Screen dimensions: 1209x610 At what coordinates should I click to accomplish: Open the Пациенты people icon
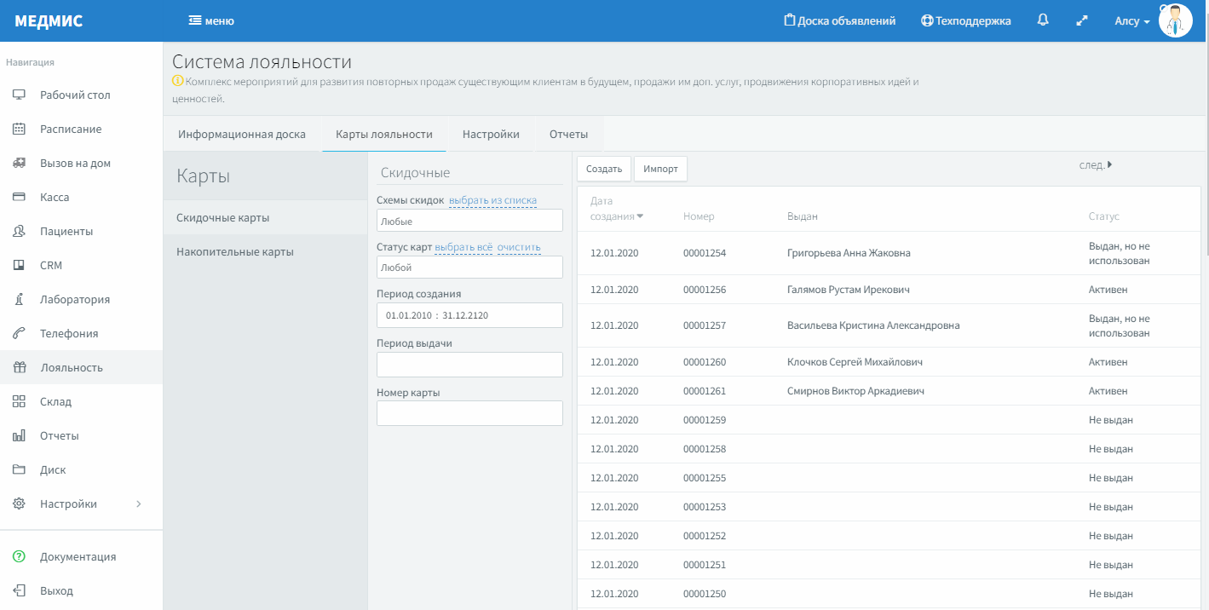[19, 231]
